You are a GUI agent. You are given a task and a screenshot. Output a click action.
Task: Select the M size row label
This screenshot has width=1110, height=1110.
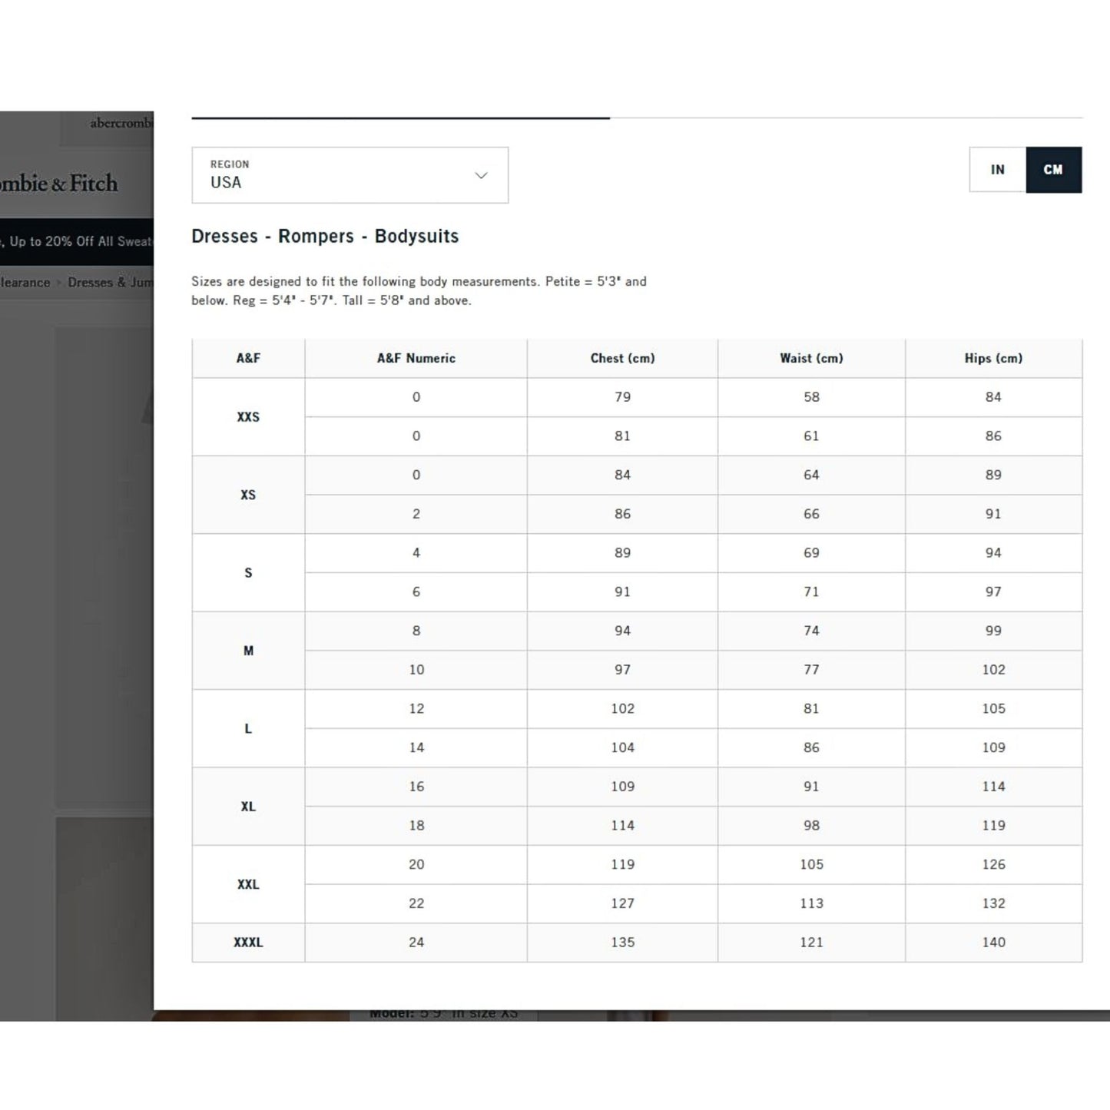(248, 651)
